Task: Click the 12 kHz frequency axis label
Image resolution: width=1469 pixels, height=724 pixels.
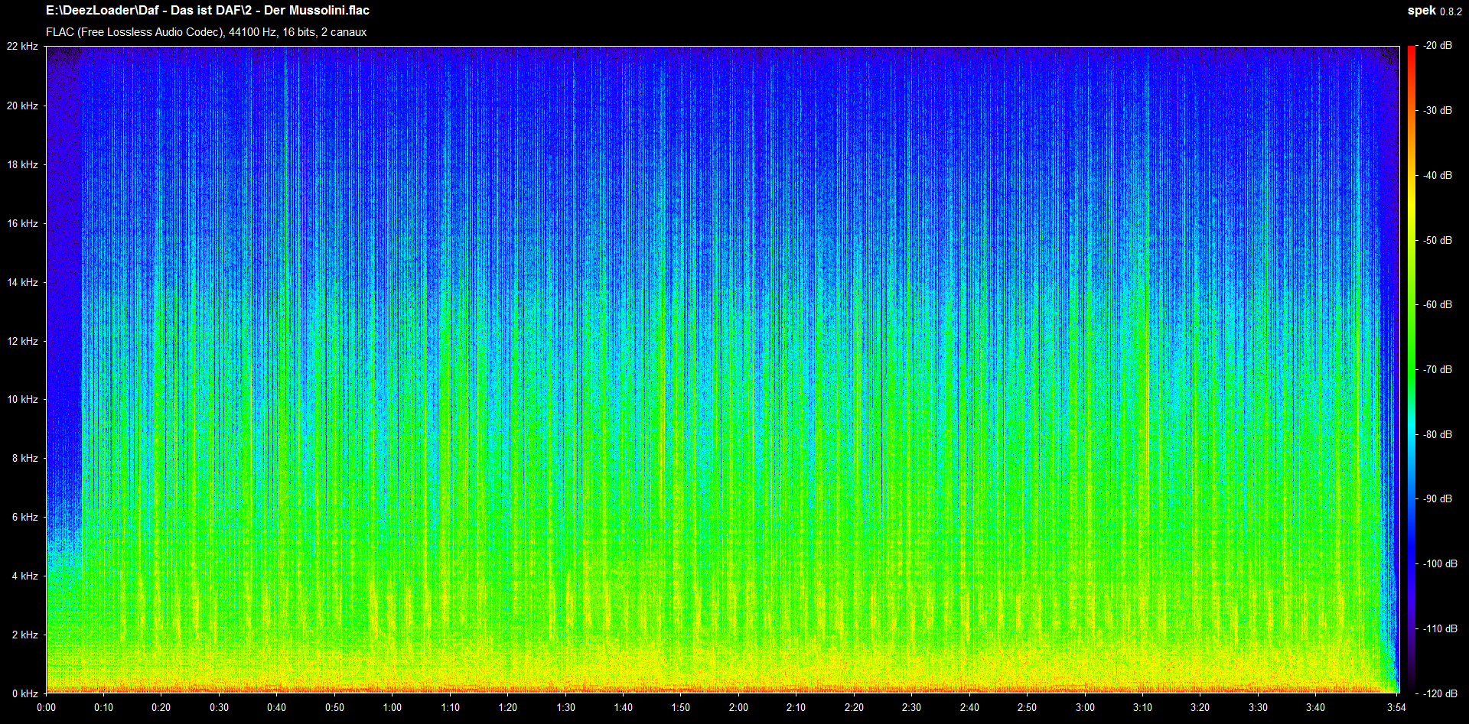Action: point(22,341)
